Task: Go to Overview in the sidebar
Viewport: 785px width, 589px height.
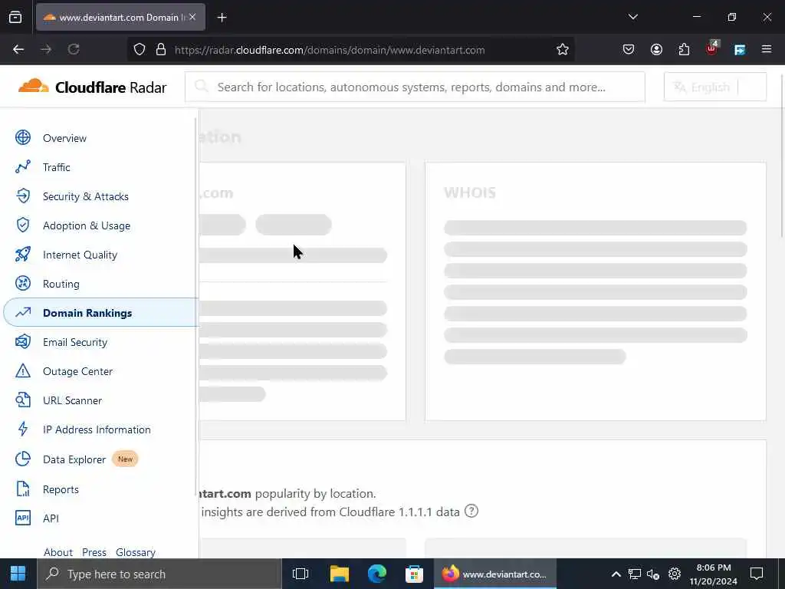Action: pyautogui.click(x=64, y=138)
